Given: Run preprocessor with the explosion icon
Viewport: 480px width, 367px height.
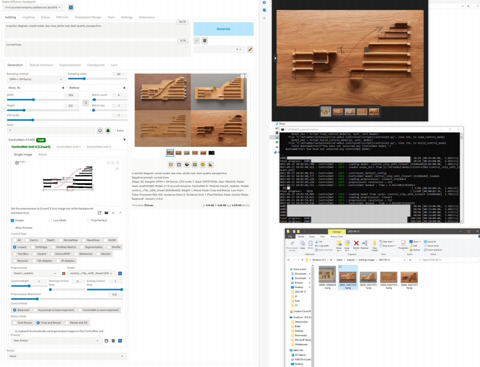Looking at the screenshot, I should (64, 274).
